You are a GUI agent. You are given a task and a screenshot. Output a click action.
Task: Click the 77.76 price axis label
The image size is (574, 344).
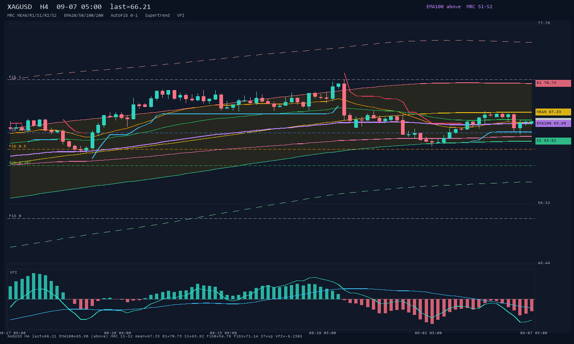tap(544, 23)
